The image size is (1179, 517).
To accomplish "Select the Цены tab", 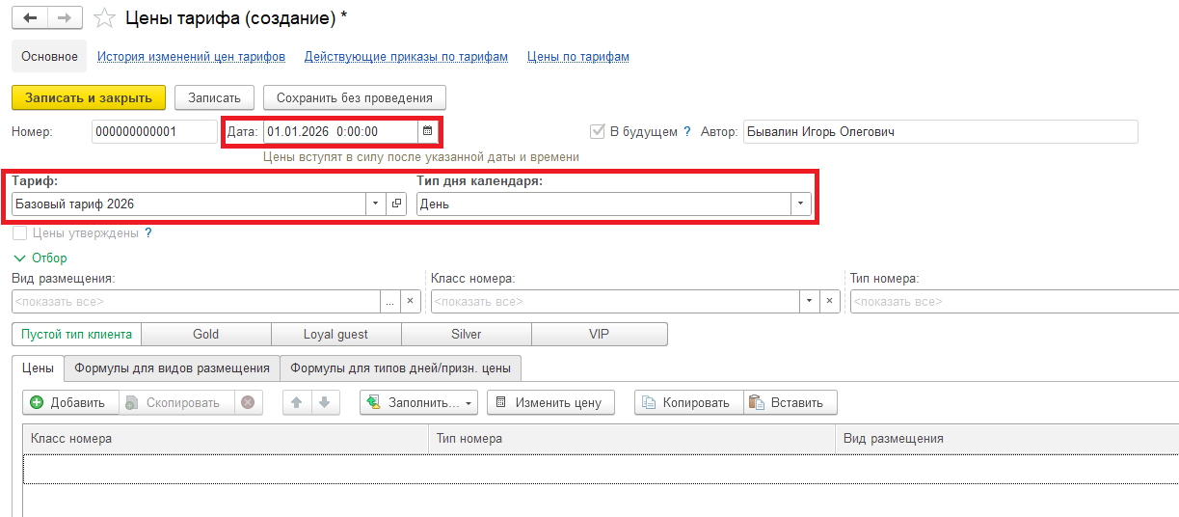I will [x=38, y=367].
